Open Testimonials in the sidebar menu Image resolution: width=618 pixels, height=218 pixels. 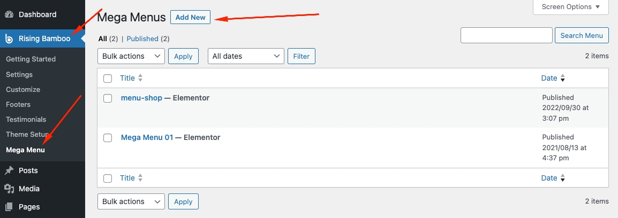26,120
